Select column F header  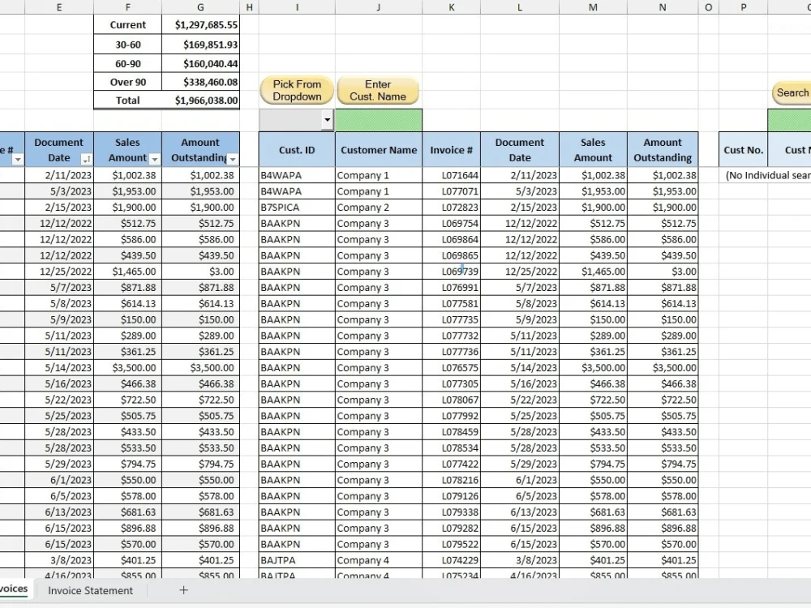[x=128, y=7]
